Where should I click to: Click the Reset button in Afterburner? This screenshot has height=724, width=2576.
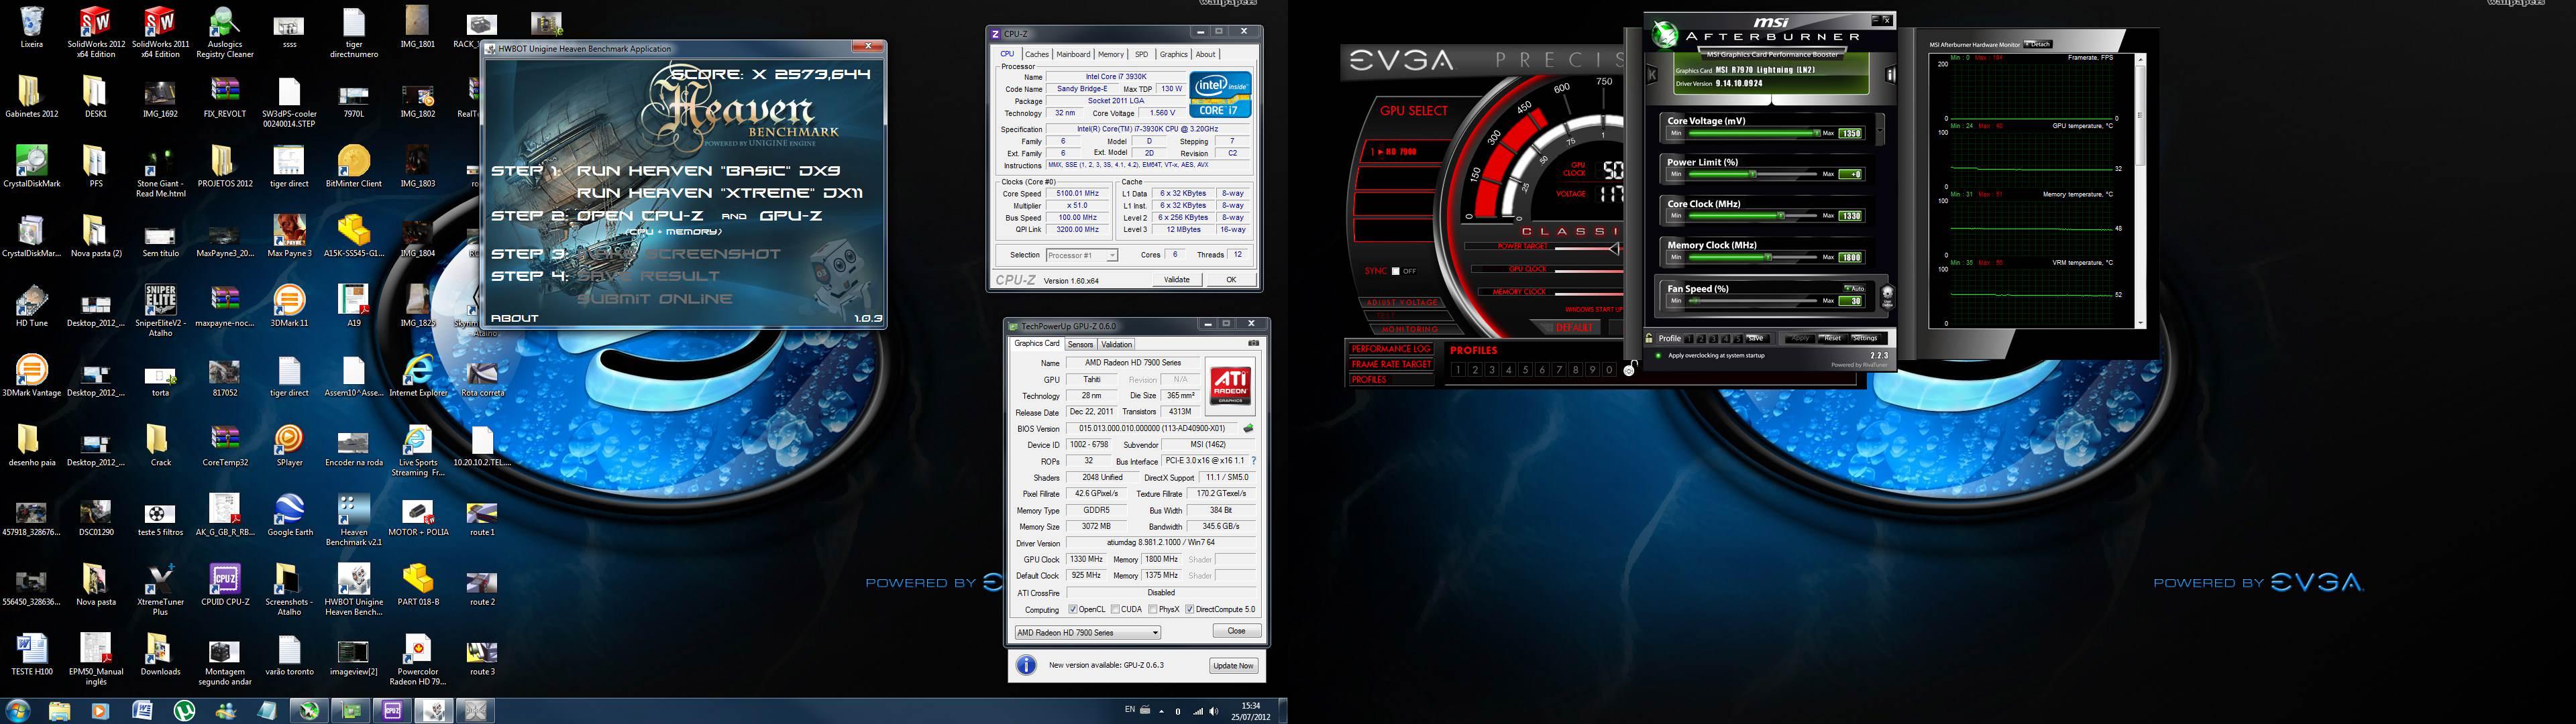click(x=1832, y=338)
